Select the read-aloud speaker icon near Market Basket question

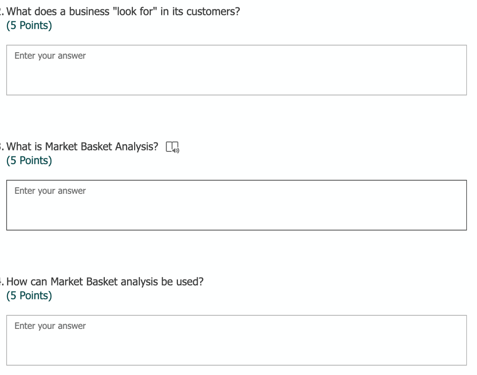click(x=172, y=147)
